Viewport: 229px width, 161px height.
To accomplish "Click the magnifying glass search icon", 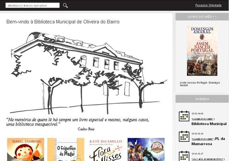I will (x=65, y=5).
